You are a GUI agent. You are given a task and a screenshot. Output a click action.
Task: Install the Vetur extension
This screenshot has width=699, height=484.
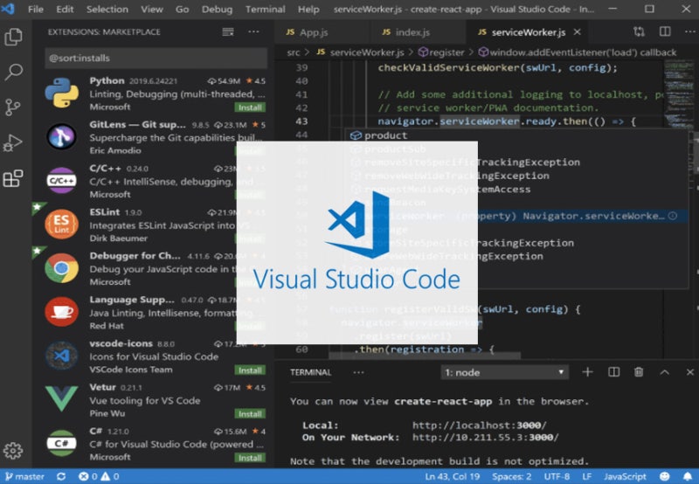[250, 414]
